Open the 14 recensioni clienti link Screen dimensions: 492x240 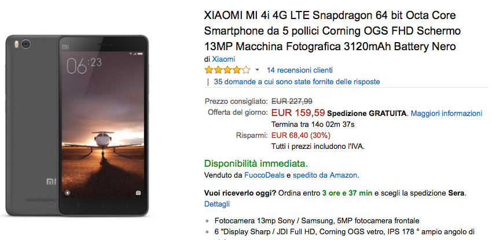click(299, 70)
